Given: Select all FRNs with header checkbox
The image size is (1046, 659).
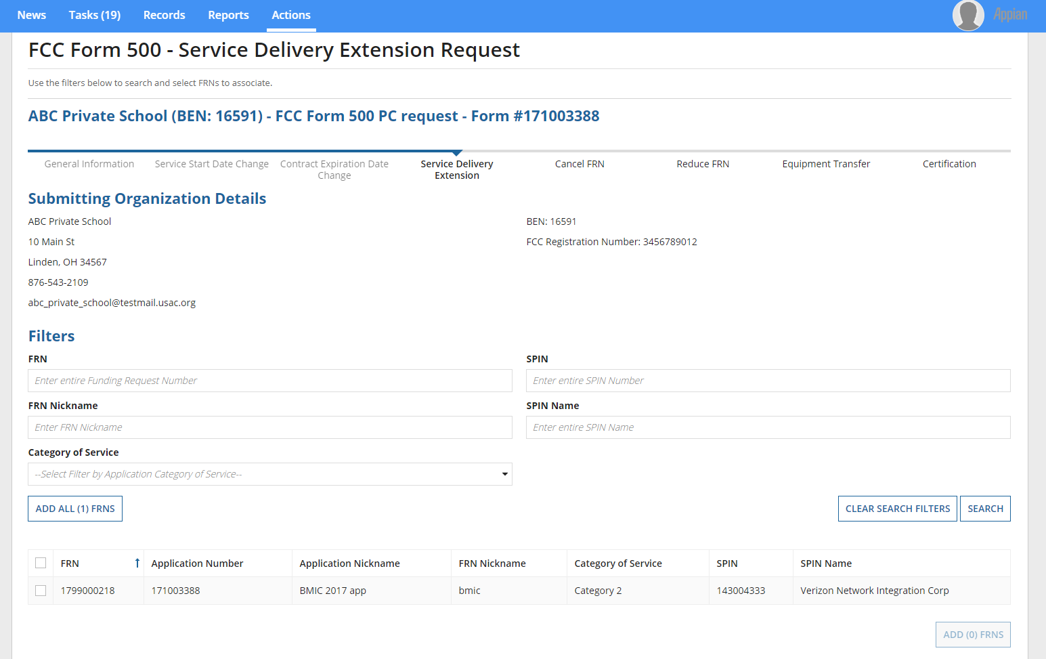Looking at the screenshot, I should tap(41, 563).
